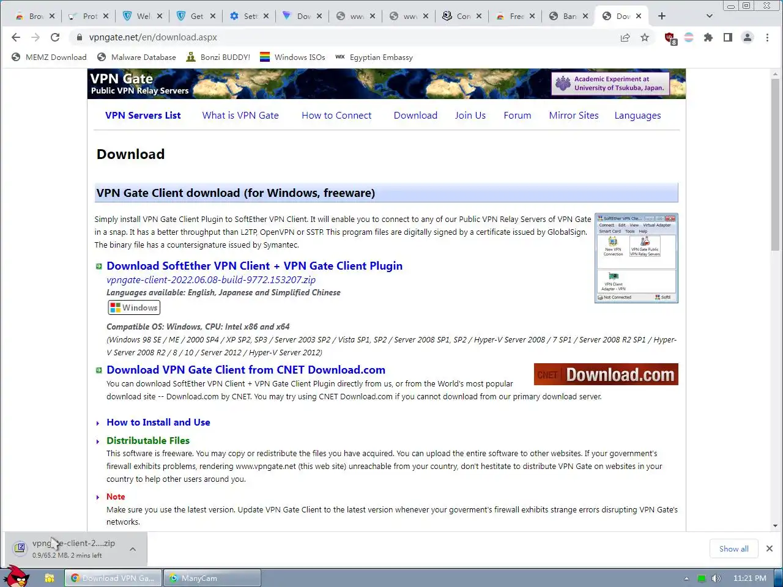Image resolution: width=783 pixels, height=587 pixels.
Task: Click the Note heading arrow bullet
Action: [x=98, y=498]
